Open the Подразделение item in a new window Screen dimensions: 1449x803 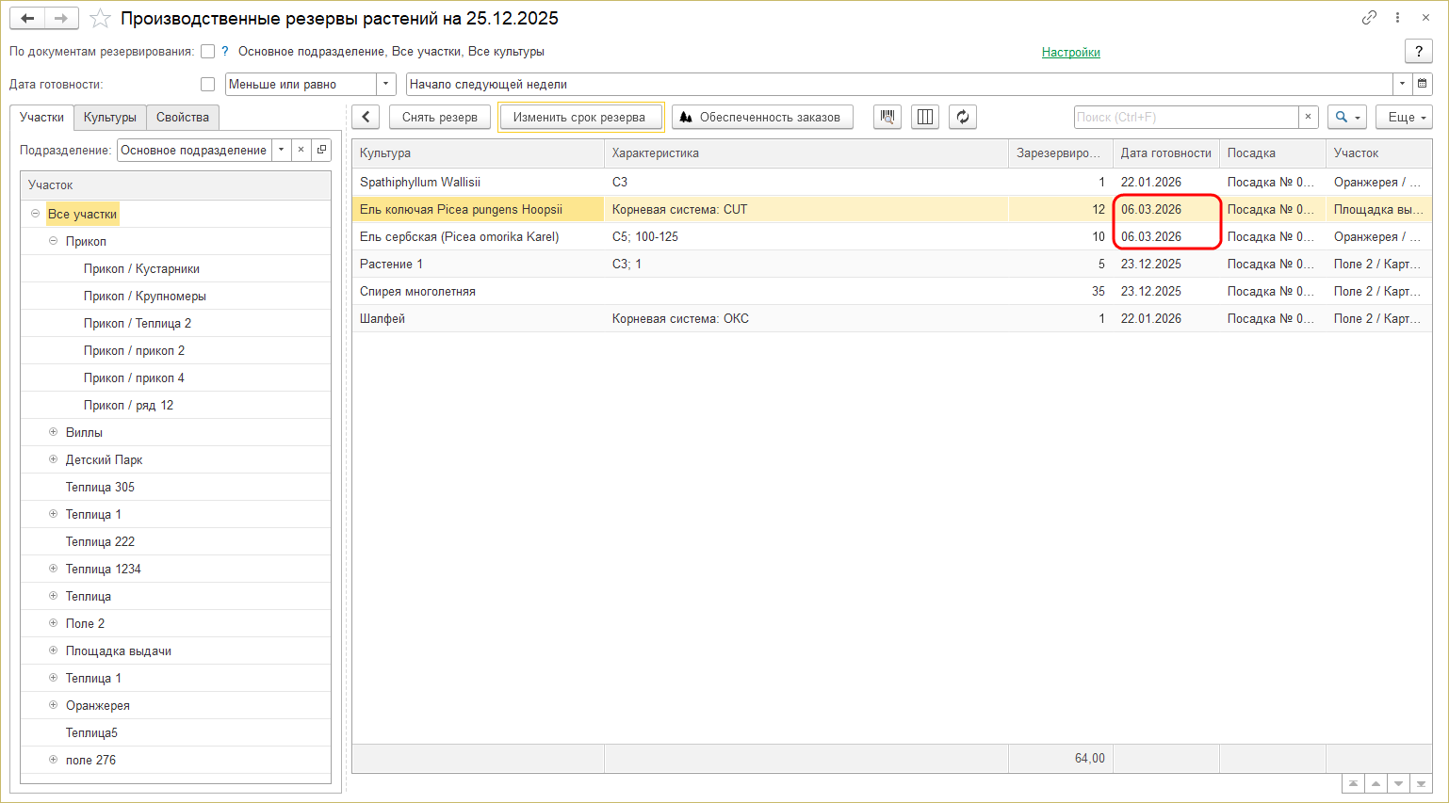coord(321,150)
